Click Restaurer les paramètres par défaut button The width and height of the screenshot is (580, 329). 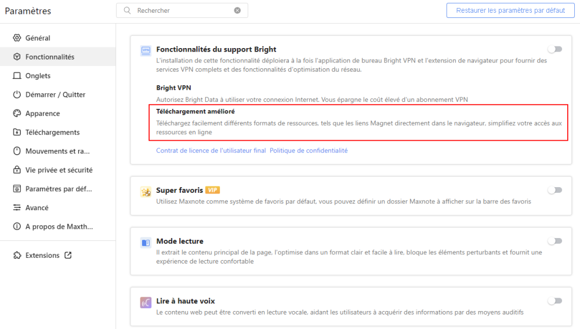510,10
